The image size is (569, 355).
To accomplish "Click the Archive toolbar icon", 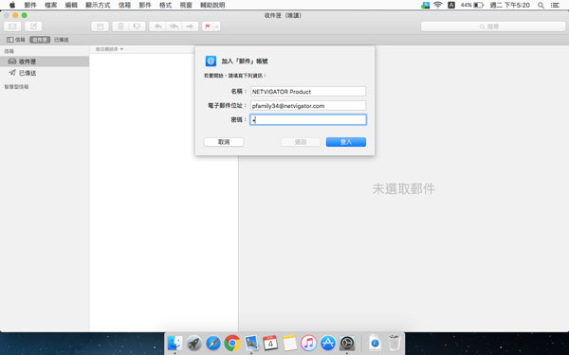I will (x=100, y=27).
